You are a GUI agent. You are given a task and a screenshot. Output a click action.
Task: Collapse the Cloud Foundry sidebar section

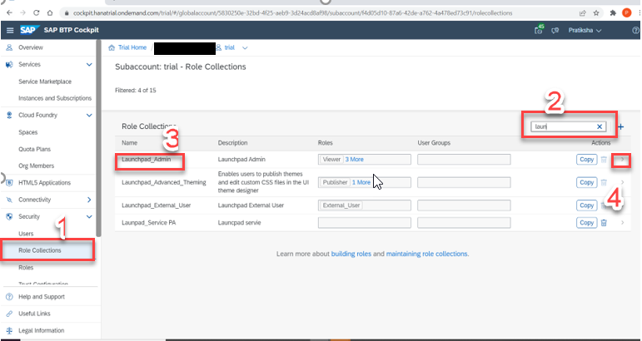point(89,115)
